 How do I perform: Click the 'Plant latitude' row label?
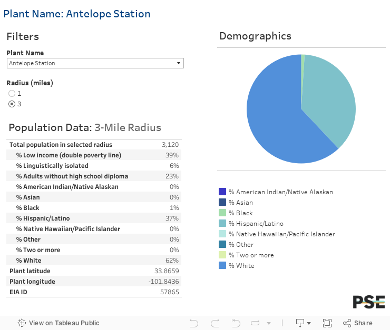click(x=30, y=271)
